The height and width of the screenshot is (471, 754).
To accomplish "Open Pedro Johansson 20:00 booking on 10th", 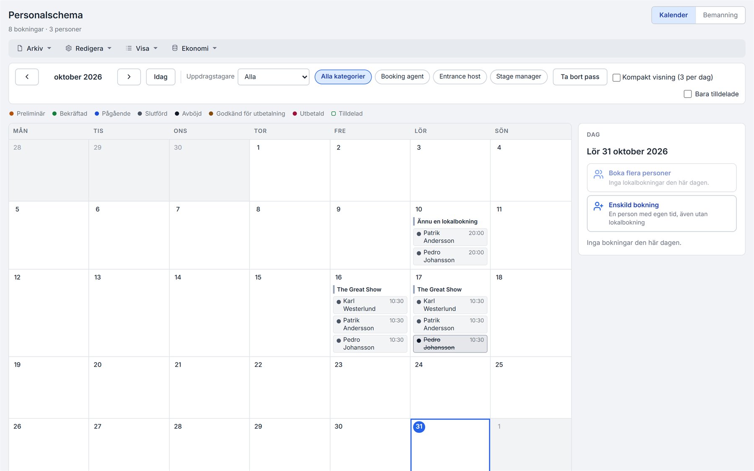I will pyautogui.click(x=450, y=256).
